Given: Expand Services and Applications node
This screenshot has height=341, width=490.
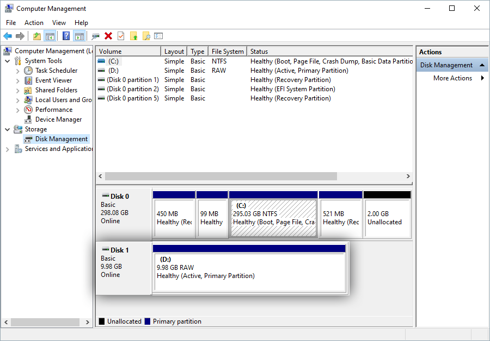Looking at the screenshot, I should click(8, 149).
